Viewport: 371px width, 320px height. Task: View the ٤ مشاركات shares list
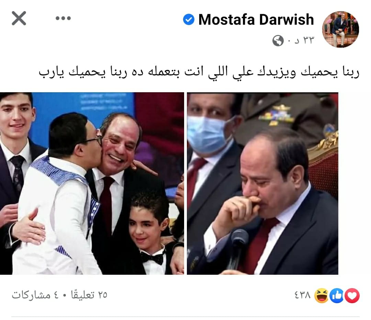[x=35, y=295]
